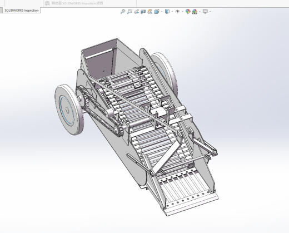Select the left wheel of the model
The height and width of the screenshot is (233, 289).
tap(69, 110)
